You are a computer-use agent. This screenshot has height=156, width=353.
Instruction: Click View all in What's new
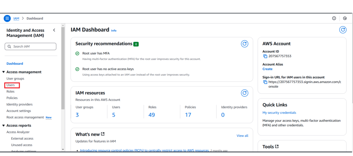[242, 136]
